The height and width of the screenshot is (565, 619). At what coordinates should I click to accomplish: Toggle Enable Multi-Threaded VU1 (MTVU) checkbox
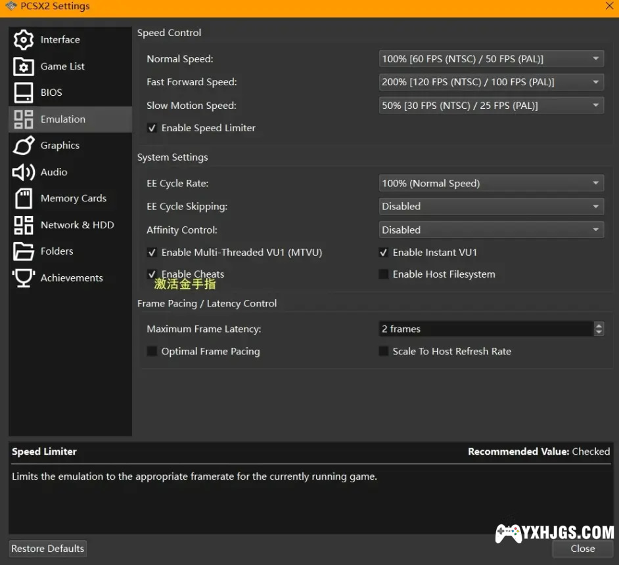tap(152, 253)
